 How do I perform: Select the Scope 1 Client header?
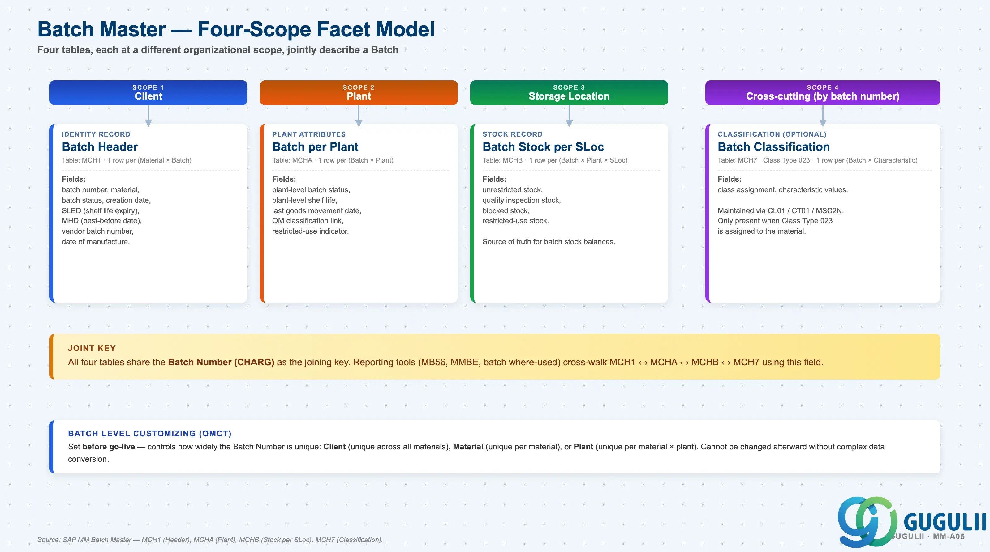click(x=148, y=92)
